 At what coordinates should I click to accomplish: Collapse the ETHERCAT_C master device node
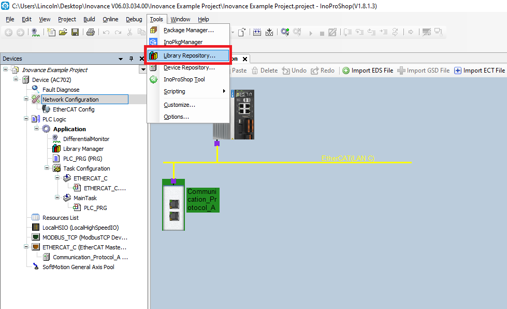tap(26, 247)
